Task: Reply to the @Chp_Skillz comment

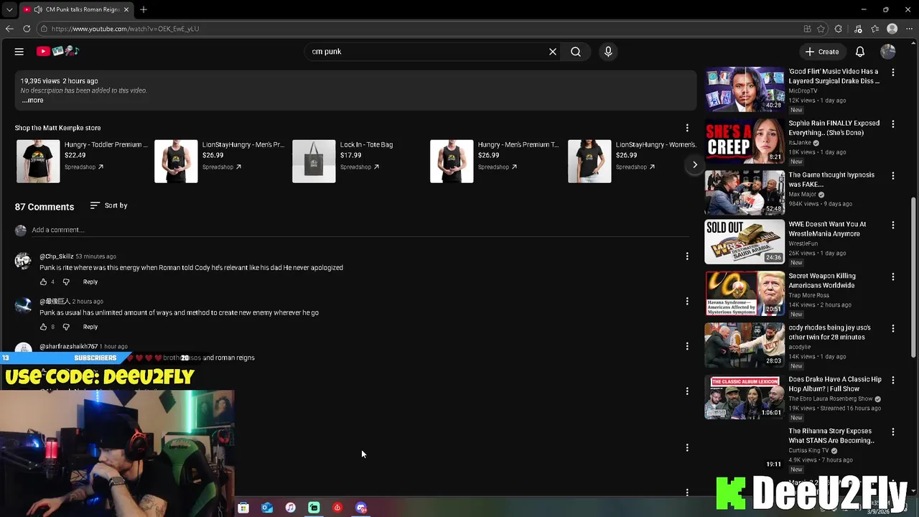Action: pyautogui.click(x=90, y=282)
